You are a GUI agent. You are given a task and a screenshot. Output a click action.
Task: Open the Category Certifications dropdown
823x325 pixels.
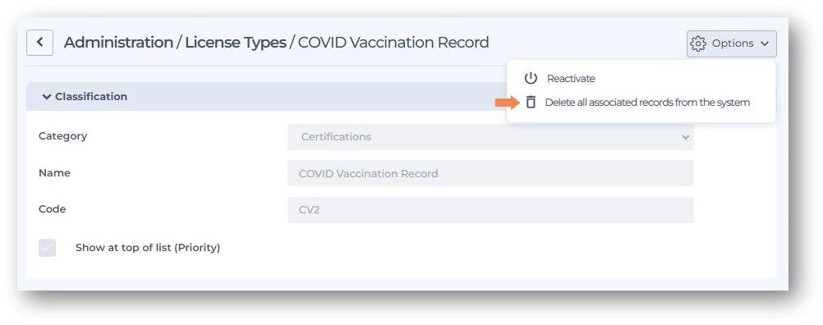pyautogui.click(x=490, y=137)
